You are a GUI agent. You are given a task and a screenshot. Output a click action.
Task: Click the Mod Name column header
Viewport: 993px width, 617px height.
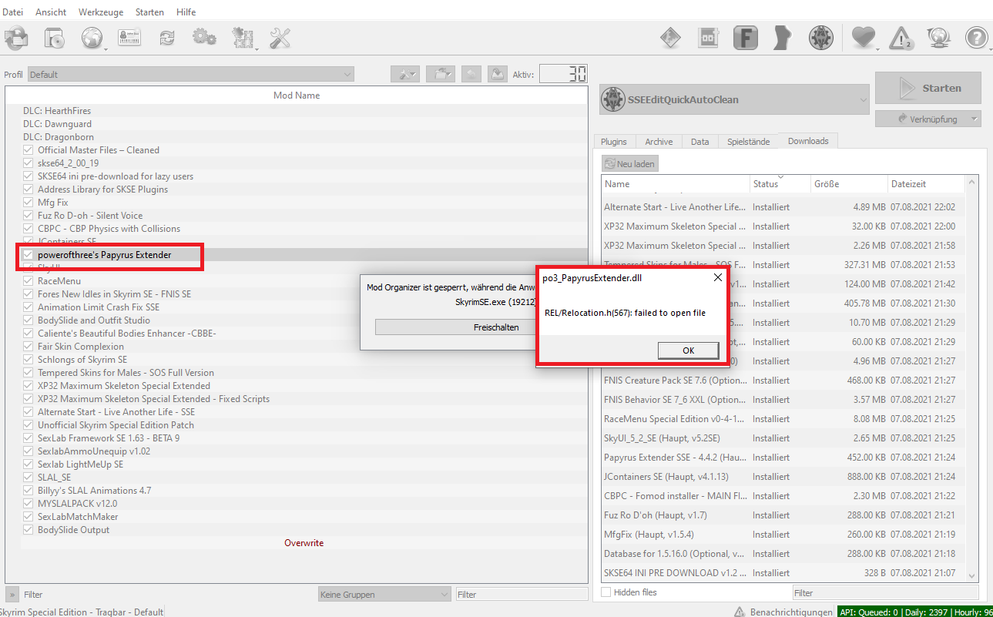[x=297, y=96]
